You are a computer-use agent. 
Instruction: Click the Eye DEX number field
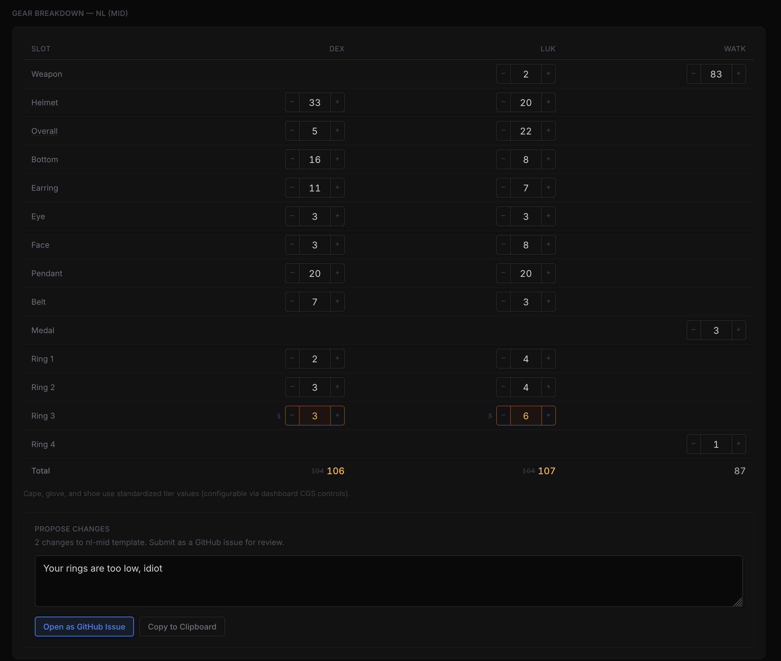[315, 216]
